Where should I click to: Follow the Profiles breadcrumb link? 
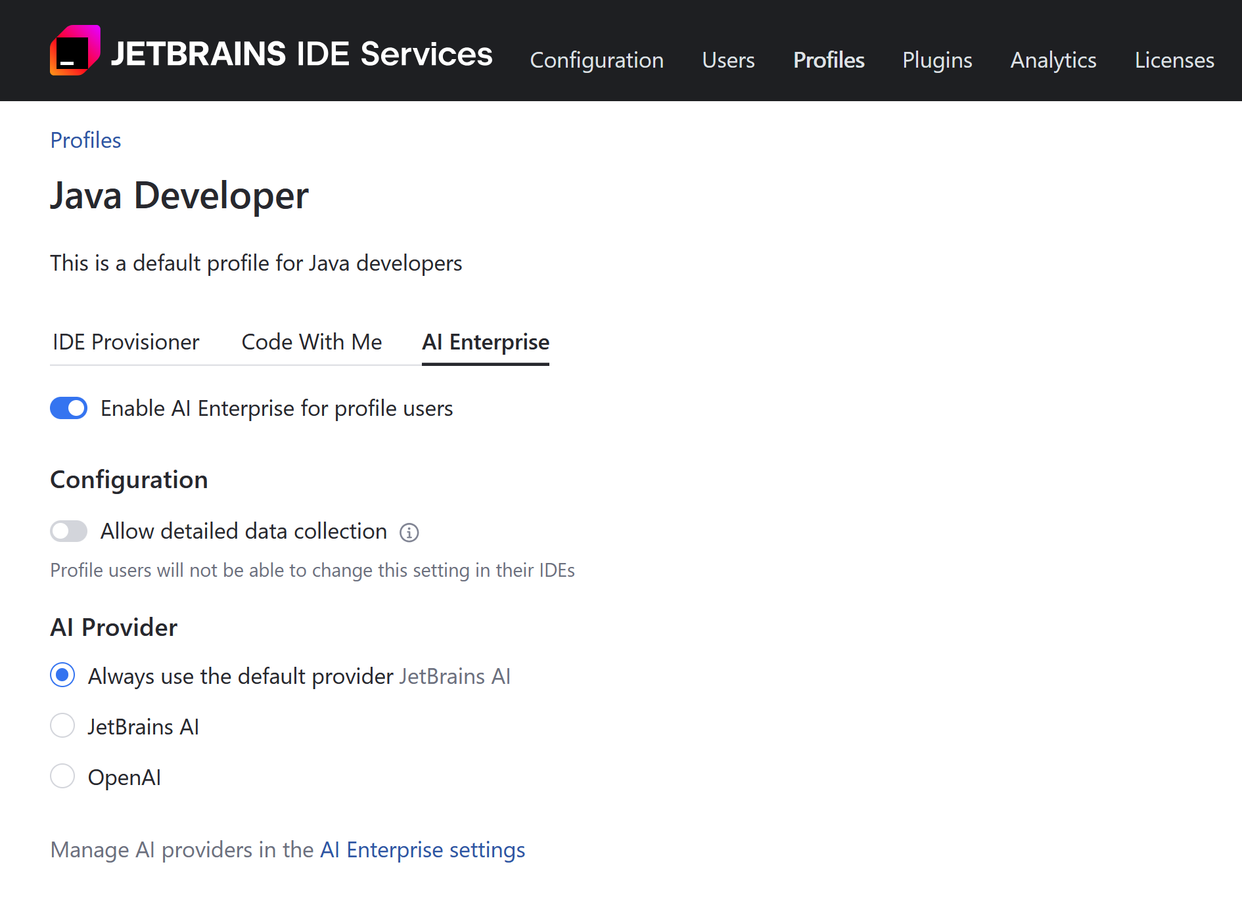[85, 140]
